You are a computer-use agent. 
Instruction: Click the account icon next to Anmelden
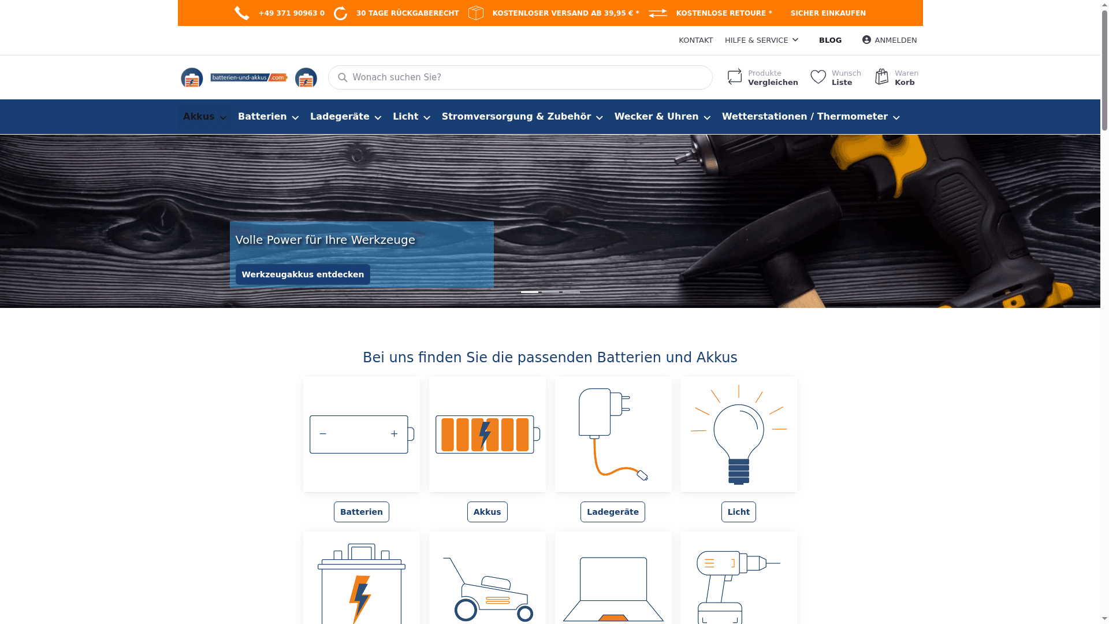tap(866, 40)
